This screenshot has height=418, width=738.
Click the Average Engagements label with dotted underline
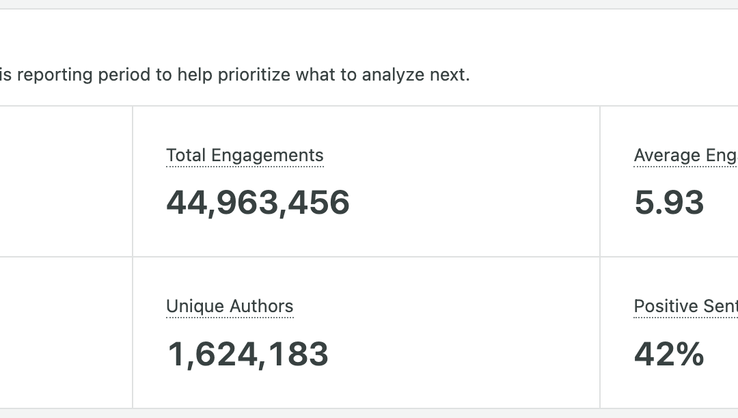click(686, 156)
